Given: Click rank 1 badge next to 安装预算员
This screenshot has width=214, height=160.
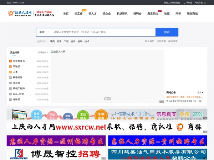Looking at the screenshot, I should pyautogui.click(x=10, y=61).
